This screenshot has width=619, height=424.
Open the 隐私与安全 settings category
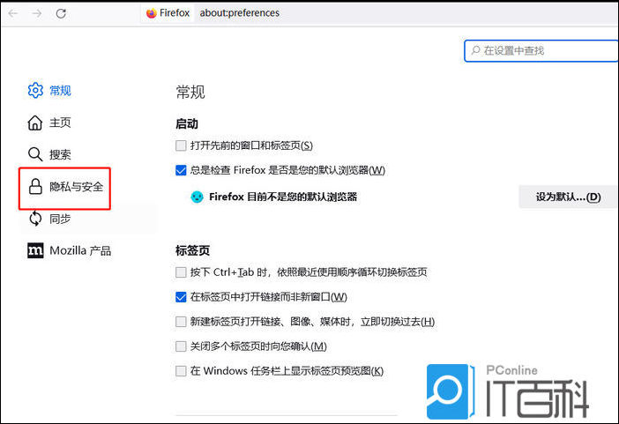[x=76, y=186]
